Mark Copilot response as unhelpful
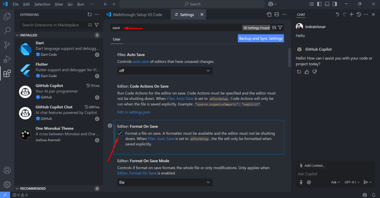Image resolution: width=380 pixels, height=198 pixels. 315,72
